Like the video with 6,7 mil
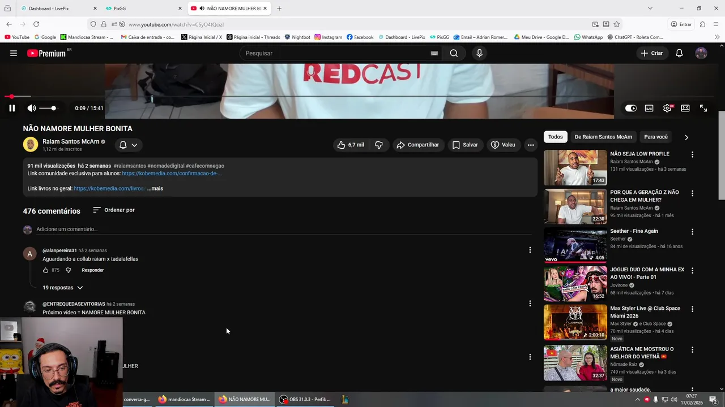Image resolution: width=725 pixels, height=407 pixels. (x=351, y=145)
